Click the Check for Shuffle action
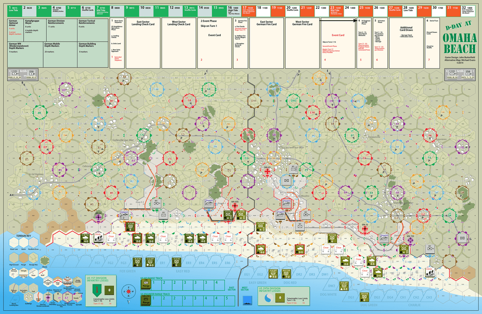The width and height of the screenshot is (482, 314). point(429,47)
